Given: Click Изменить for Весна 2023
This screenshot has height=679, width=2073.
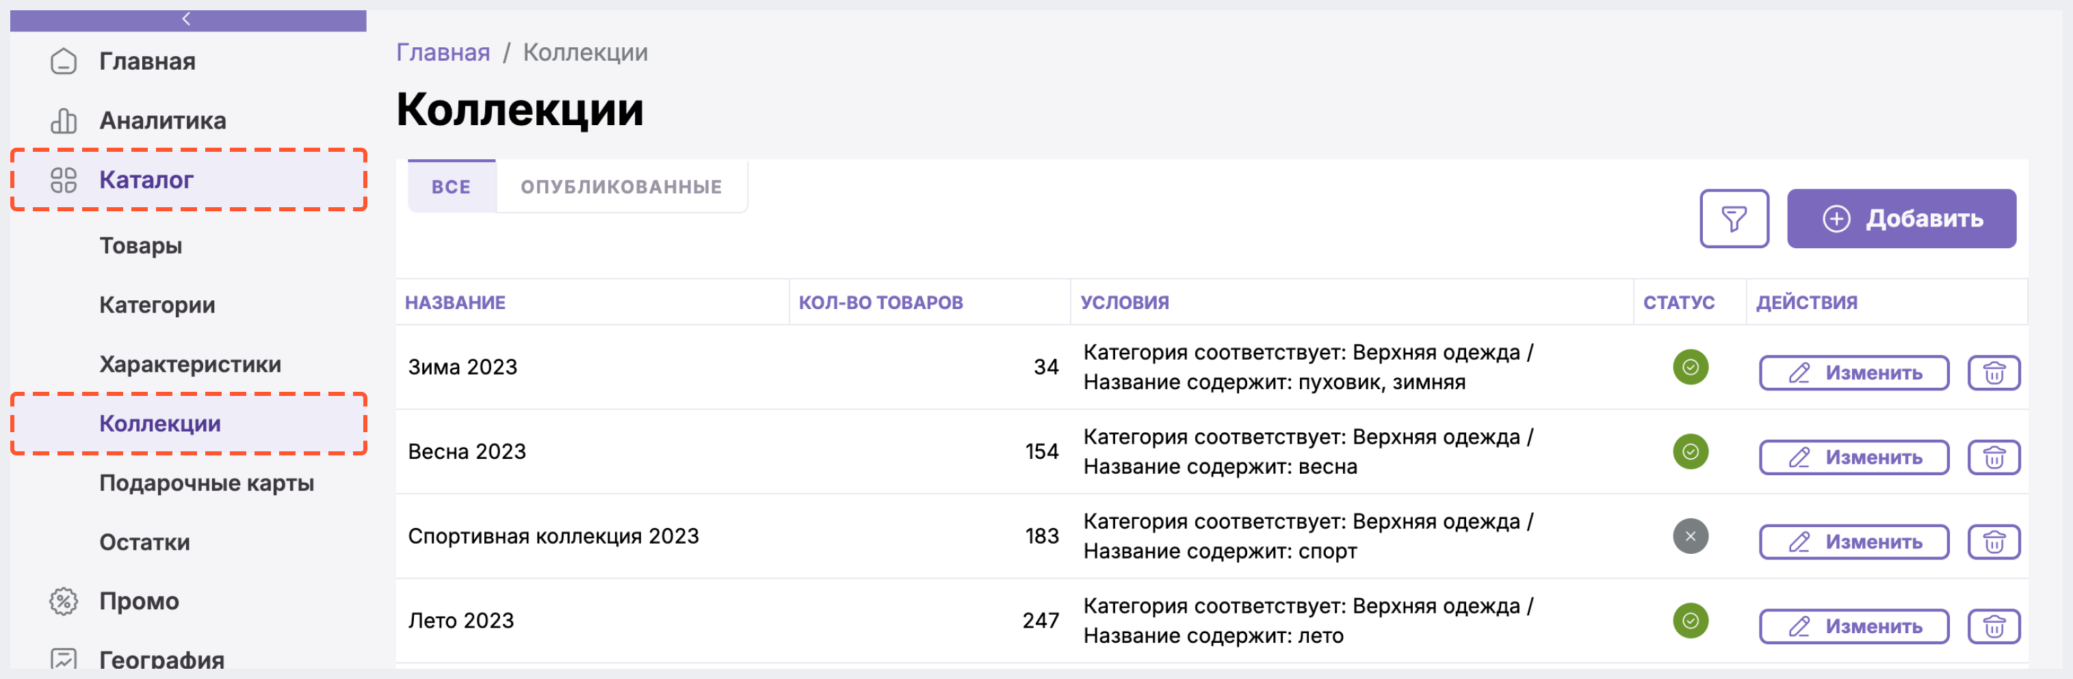Looking at the screenshot, I should [x=1853, y=457].
